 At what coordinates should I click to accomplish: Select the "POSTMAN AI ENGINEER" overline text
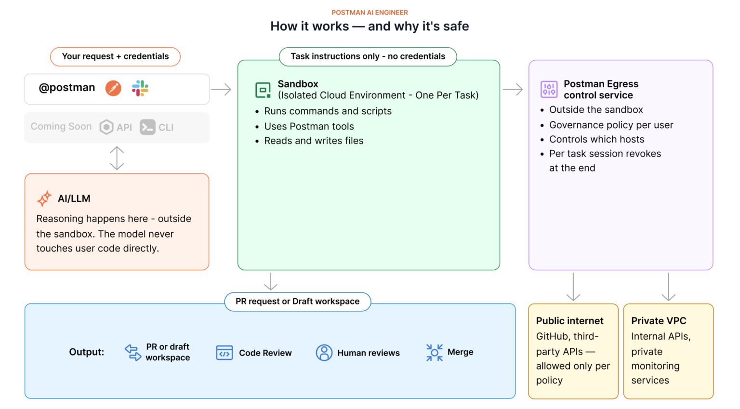click(x=370, y=13)
